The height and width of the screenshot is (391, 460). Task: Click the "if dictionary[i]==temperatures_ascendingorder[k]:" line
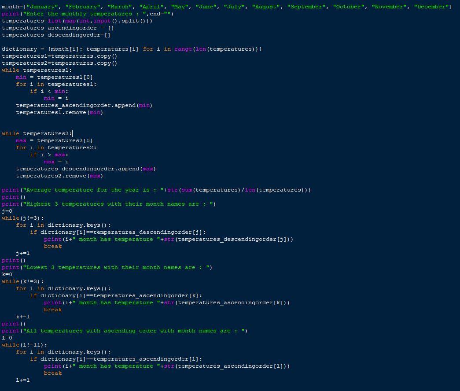116,295
